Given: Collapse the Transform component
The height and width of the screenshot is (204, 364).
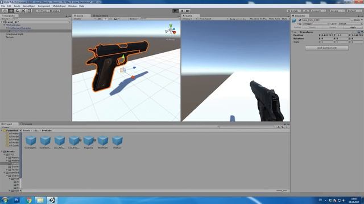Looking at the screenshot, I should [x=292, y=32].
